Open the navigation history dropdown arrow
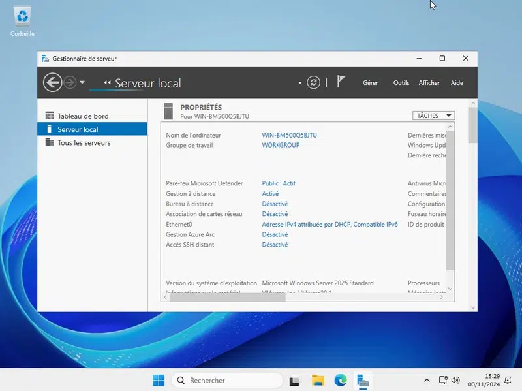 point(82,82)
